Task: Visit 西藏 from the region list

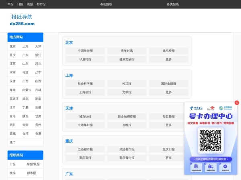Action: [x=12, y=134]
